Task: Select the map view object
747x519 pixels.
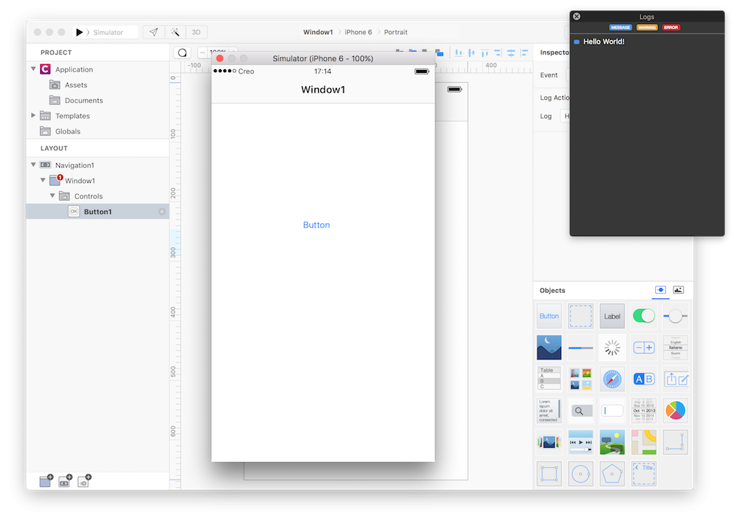Action: [643, 442]
